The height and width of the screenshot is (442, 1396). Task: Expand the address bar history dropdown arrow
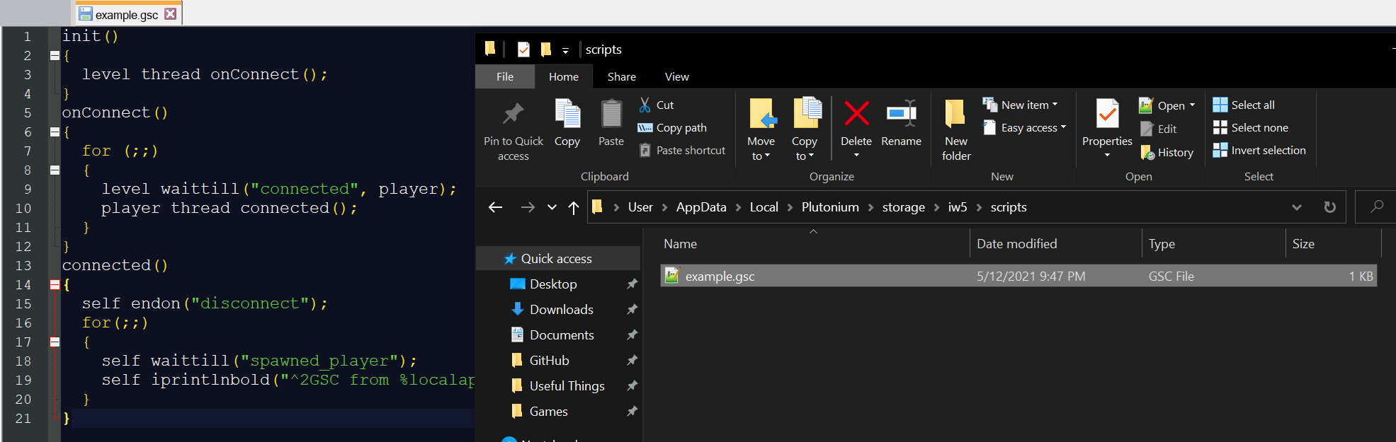pos(1296,207)
